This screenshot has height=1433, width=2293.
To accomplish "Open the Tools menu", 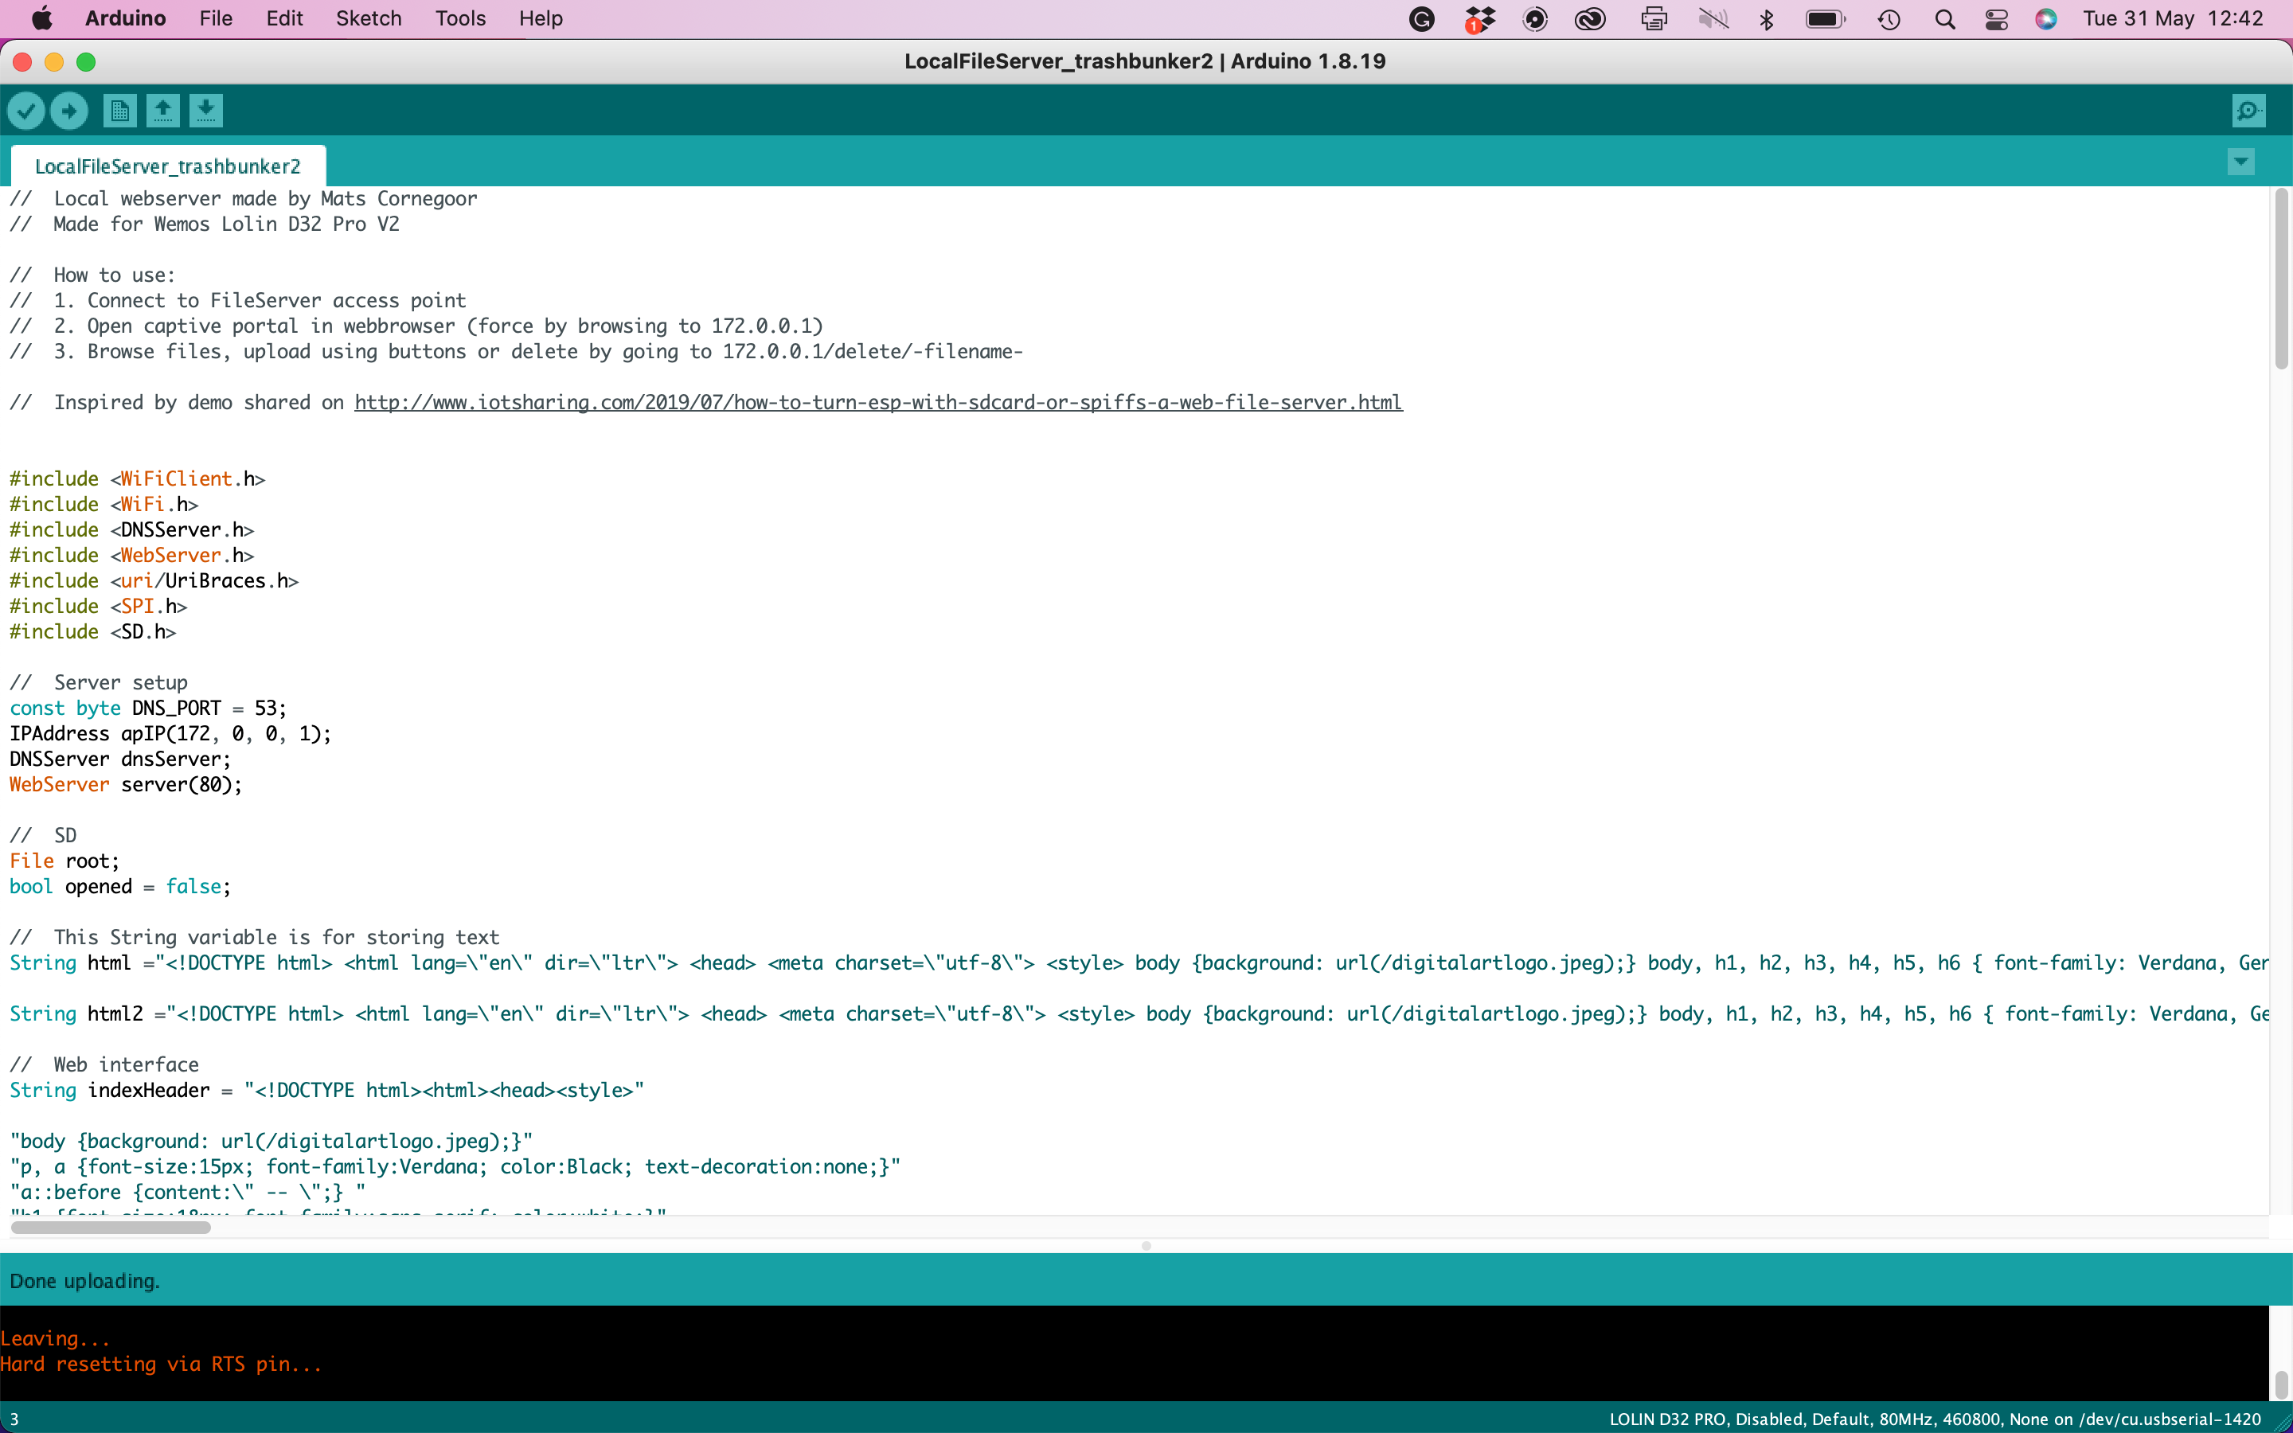I will (459, 19).
